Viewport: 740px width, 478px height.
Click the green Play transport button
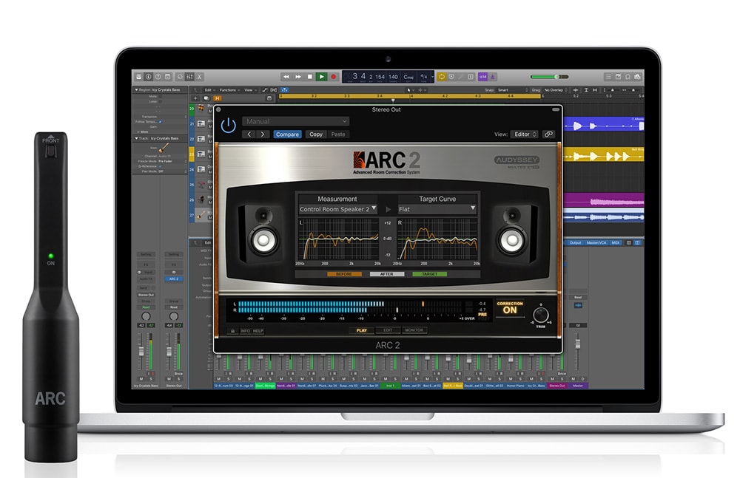tap(321, 77)
